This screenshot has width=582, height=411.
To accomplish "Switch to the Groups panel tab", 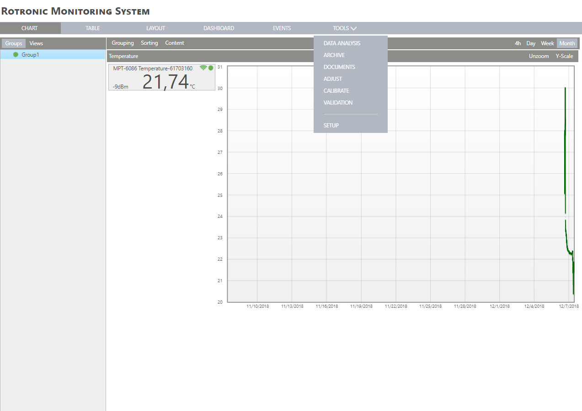I will click(x=14, y=43).
